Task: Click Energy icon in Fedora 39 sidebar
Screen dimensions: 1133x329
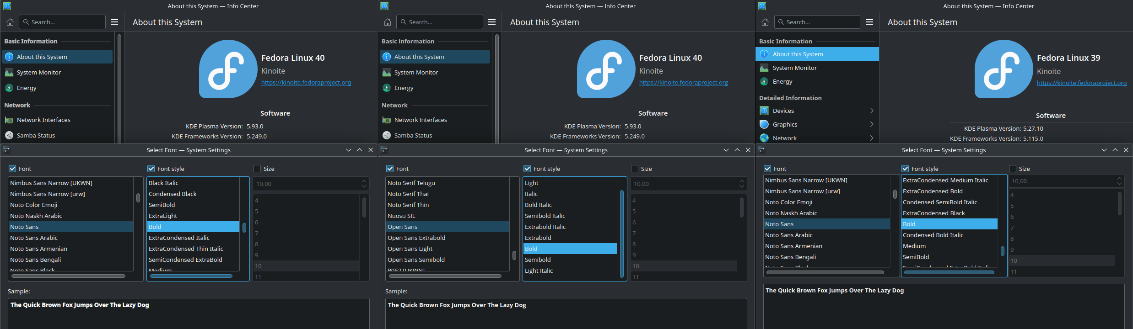Action: tap(764, 81)
